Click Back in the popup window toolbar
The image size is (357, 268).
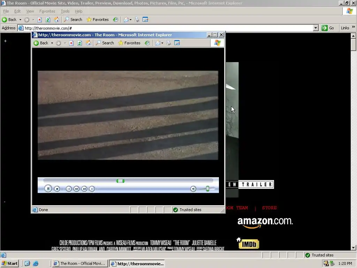tap(41, 43)
